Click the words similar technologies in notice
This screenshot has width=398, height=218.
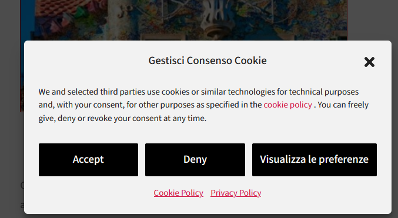click(x=238, y=92)
